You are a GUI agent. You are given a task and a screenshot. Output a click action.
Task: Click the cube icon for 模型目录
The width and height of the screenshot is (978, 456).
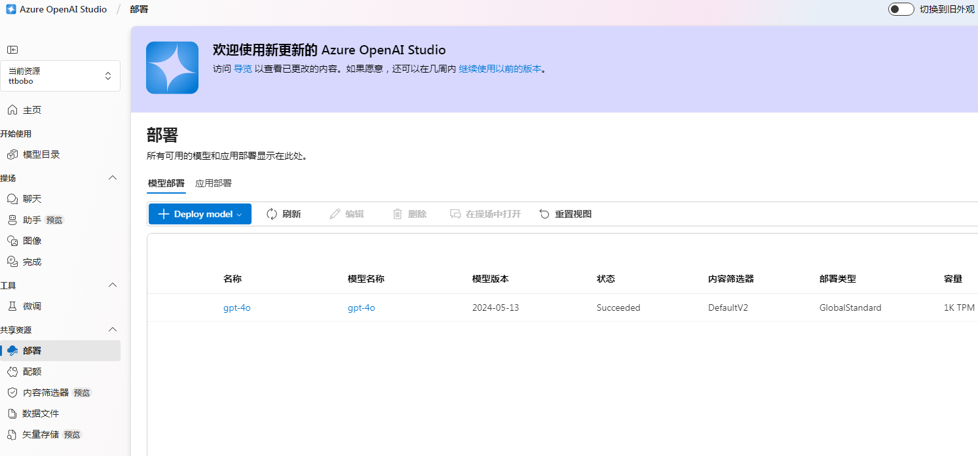(12, 154)
